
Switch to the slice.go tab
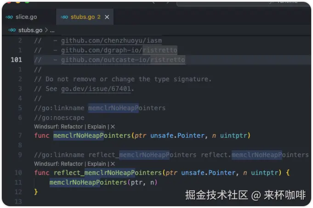tap(26, 17)
